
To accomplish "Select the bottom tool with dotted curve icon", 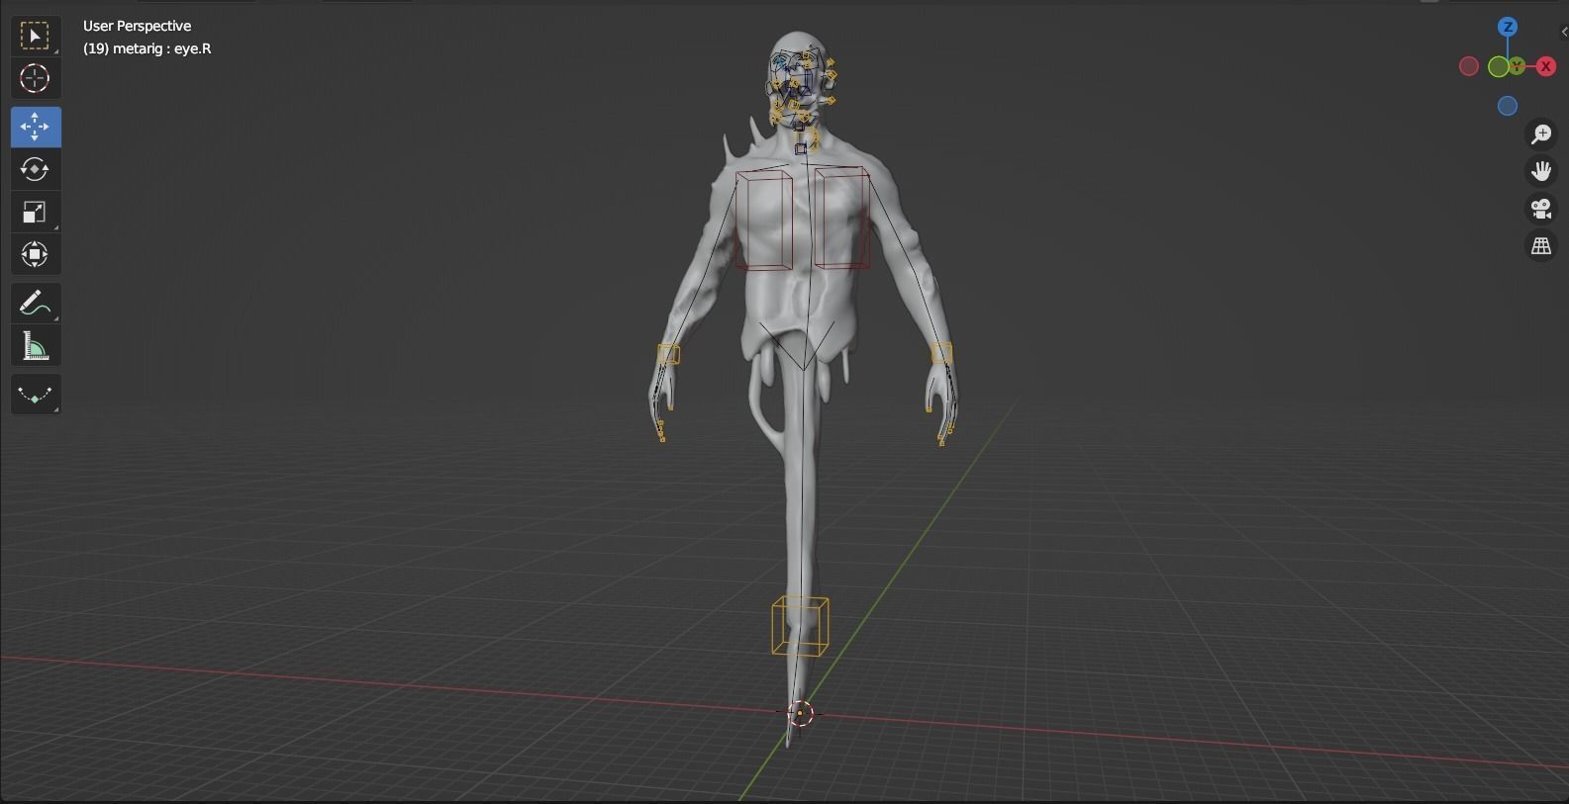I will point(35,395).
